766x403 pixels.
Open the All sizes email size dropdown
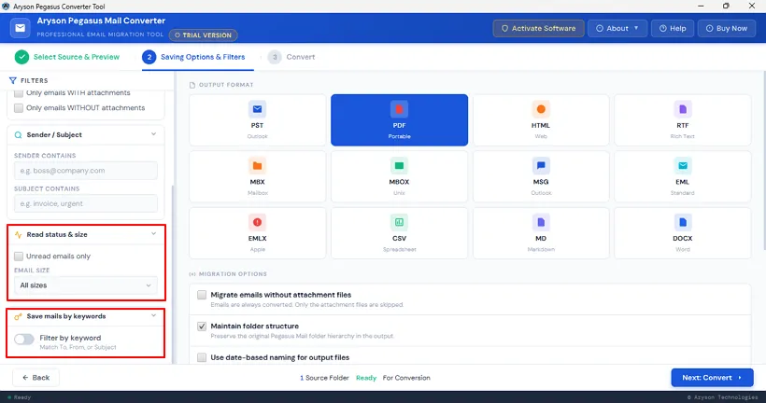(x=86, y=285)
